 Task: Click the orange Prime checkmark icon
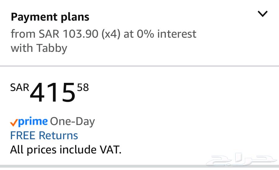tap(14, 123)
